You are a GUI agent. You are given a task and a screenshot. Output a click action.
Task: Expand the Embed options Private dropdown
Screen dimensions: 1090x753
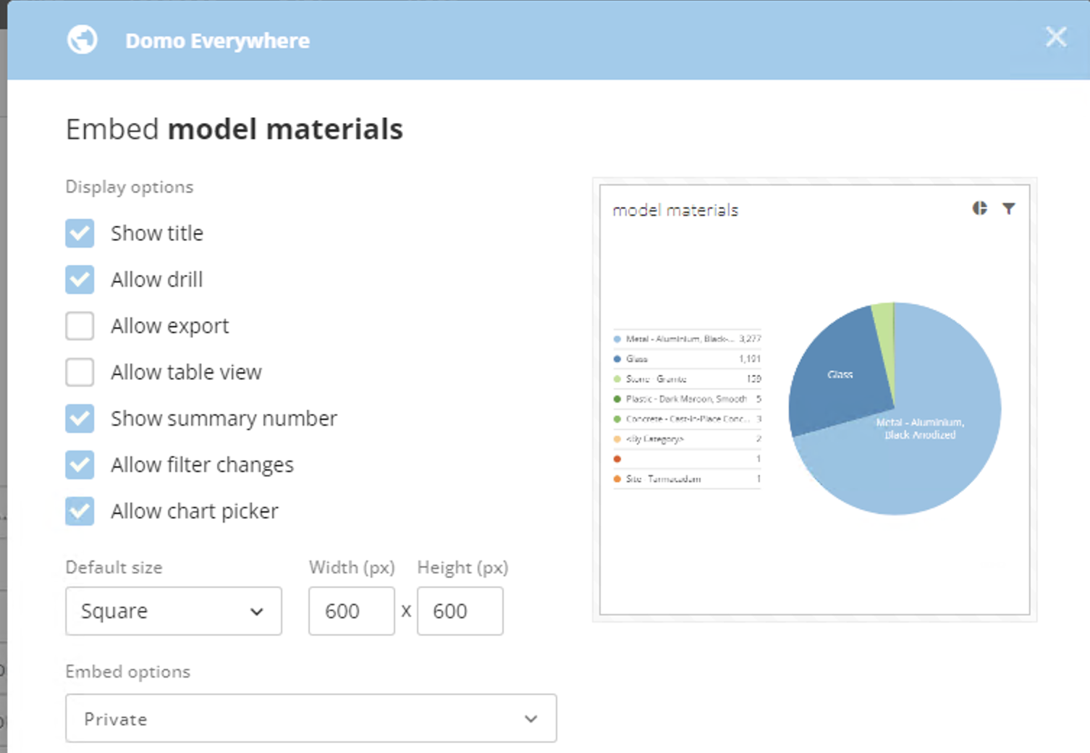[310, 718]
